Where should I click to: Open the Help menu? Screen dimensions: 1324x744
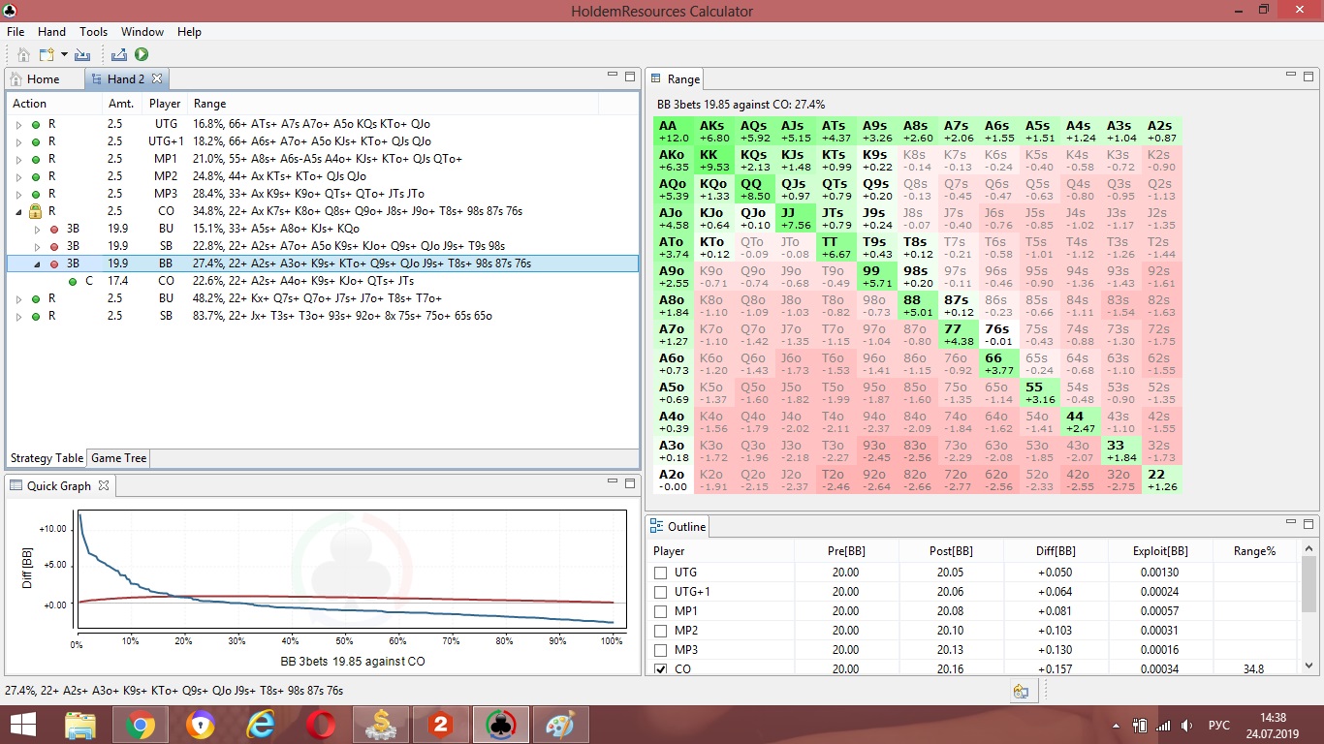(x=189, y=32)
